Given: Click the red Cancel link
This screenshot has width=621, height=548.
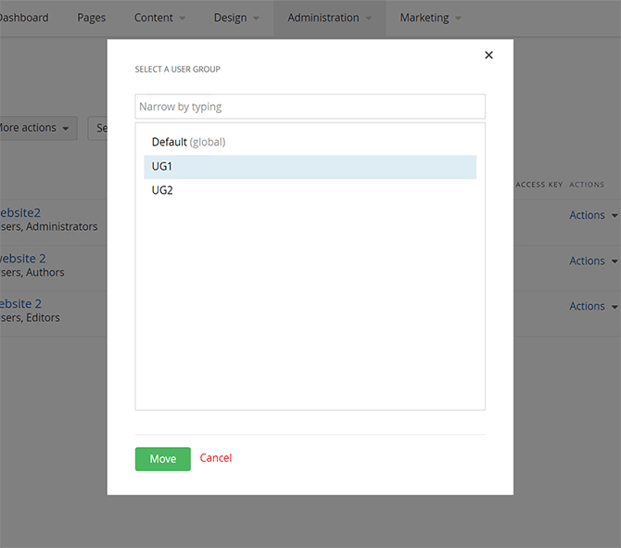Looking at the screenshot, I should click(216, 458).
